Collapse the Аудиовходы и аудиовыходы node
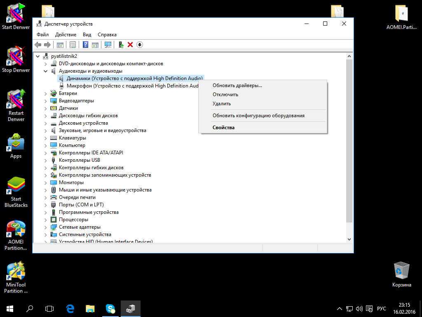This screenshot has height=317, width=422. click(x=46, y=71)
